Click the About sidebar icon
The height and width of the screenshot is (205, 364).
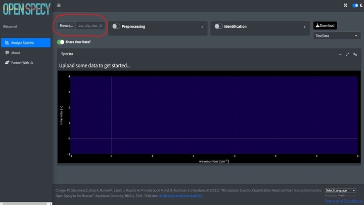click(7, 53)
